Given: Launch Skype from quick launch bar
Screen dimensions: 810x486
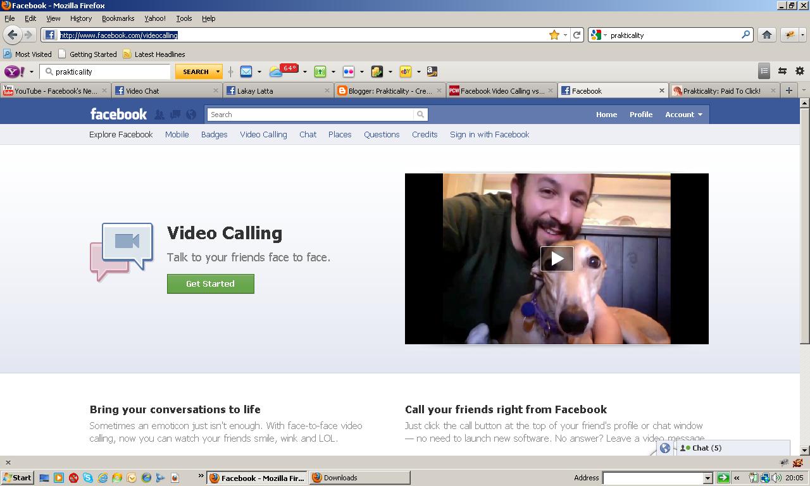Looking at the screenshot, I should click(x=88, y=478).
